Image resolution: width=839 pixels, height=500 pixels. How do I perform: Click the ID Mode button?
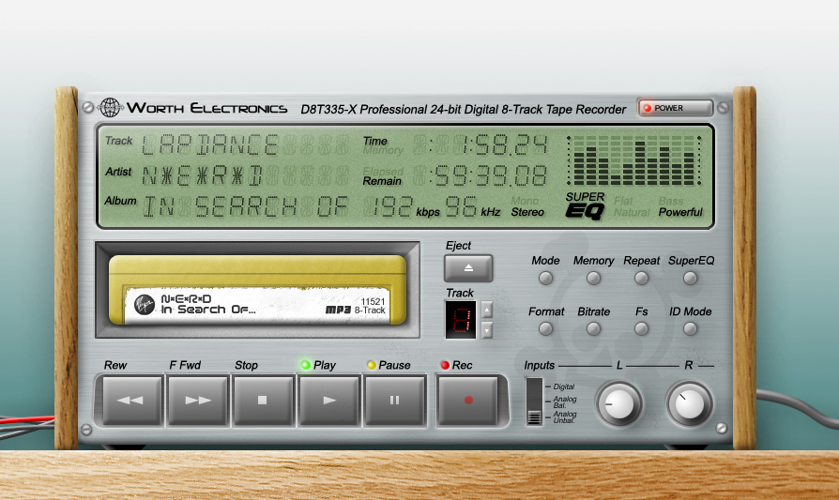click(690, 329)
